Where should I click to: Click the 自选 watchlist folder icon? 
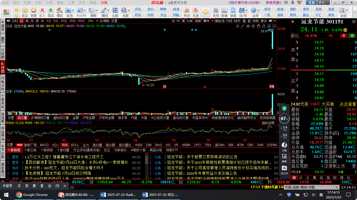68,10
